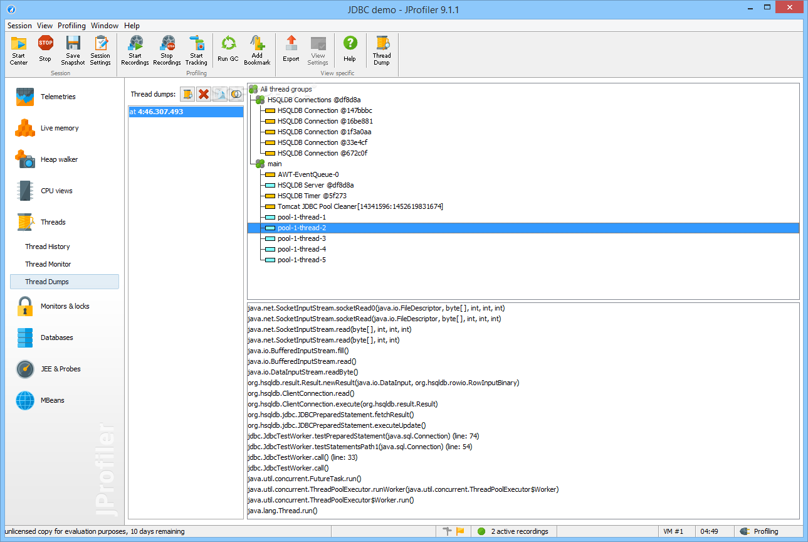
Task: Select HSQLDB Connection @1f3a0aa thread
Action: pos(325,132)
